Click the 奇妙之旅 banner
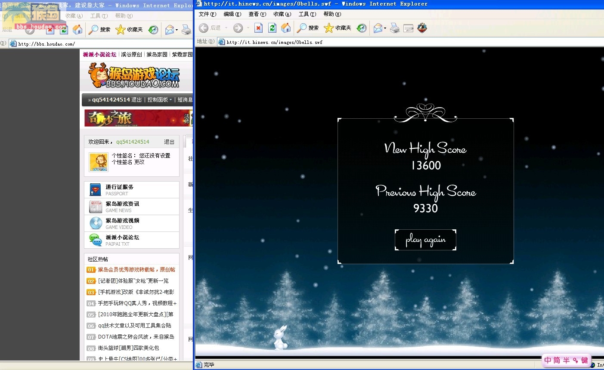The image size is (604, 370). tap(139, 118)
